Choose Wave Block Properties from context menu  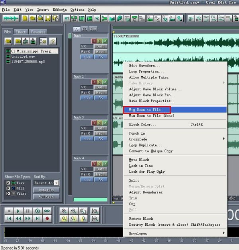pyautogui.click(x=175, y=101)
